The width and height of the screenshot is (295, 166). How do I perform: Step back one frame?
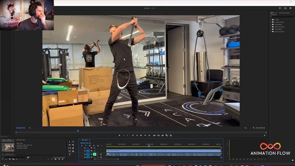coord(137,135)
